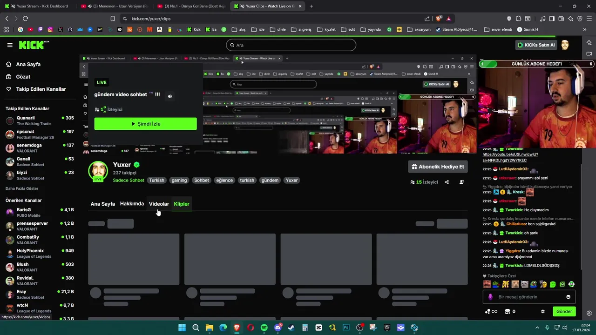Click the follow-person icon next to share

click(x=461, y=182)
